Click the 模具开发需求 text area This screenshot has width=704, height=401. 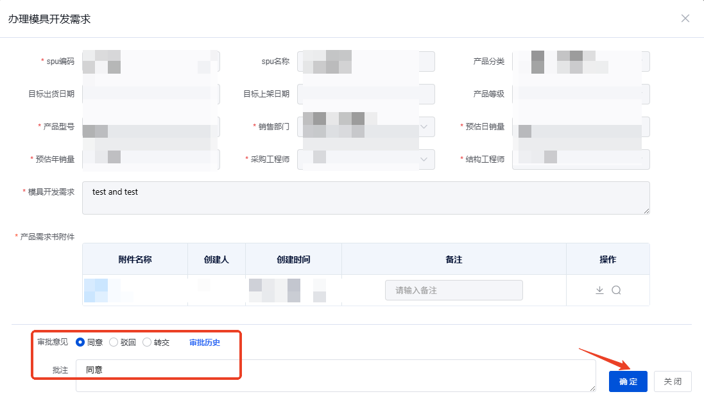pyautogui.click(x=366, y=198)
